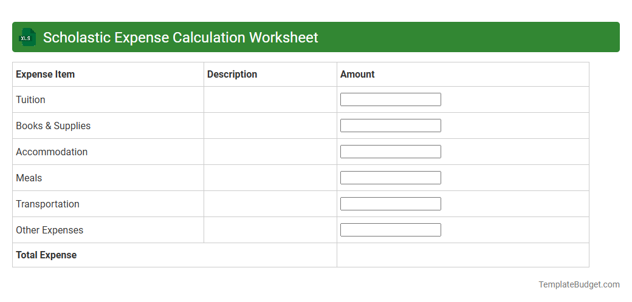This screenshot has height=302, width=632.
Task: Select the Expense Item column header
Action: [45, 75]
